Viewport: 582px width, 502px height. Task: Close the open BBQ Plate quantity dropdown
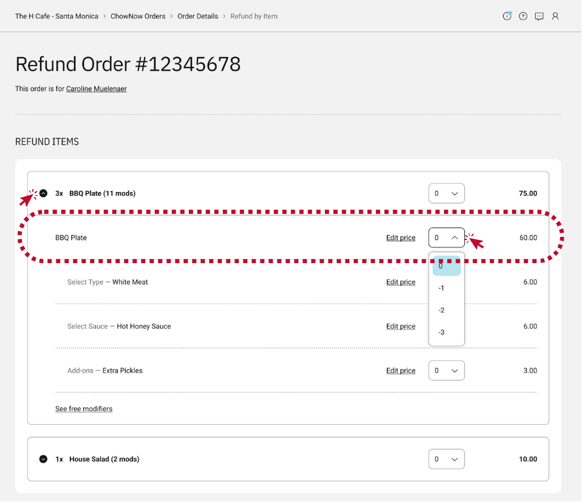pos(446,238)
